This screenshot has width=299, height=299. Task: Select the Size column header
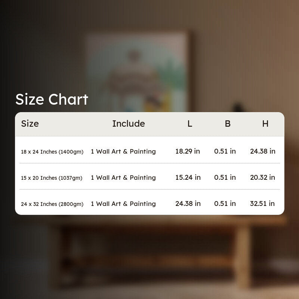pyautogui.click(x=30, y=124)
